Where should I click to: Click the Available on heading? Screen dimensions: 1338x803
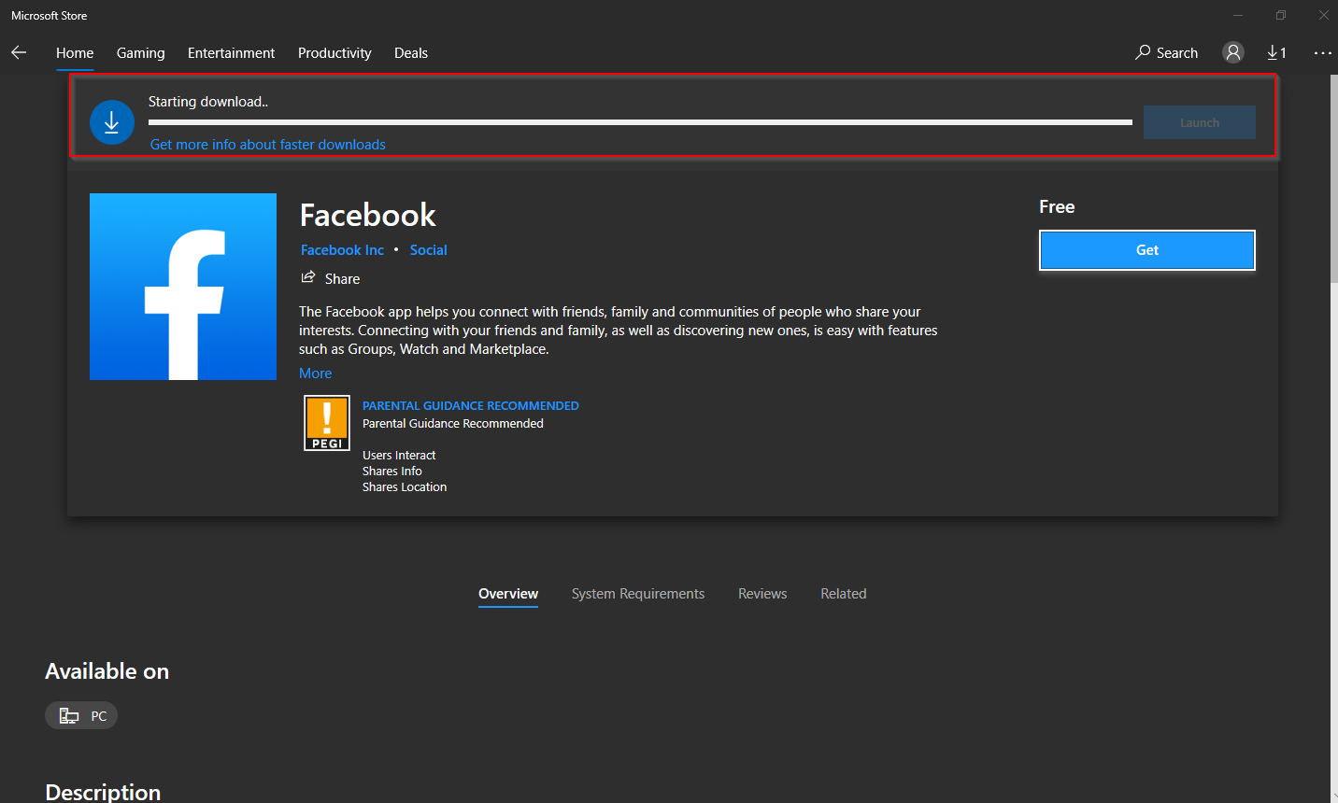click(107, 671)
